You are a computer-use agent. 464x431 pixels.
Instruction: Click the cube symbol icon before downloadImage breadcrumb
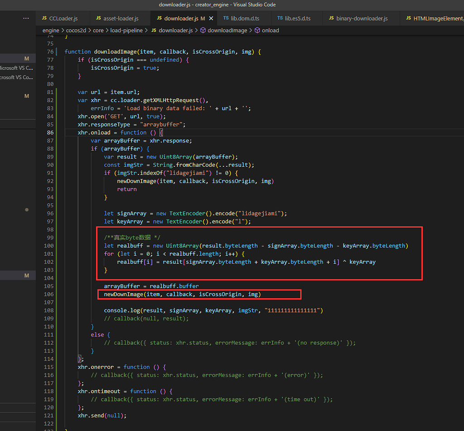pyautogui.click(x=203, y=30)
